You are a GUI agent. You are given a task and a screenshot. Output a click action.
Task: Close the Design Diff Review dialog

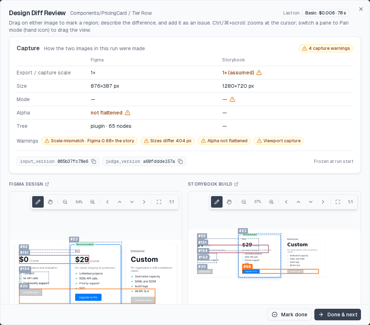(x=361, y=9)
